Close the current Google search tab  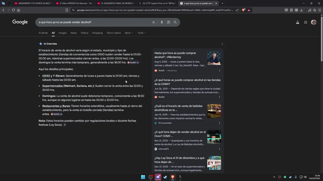tap(216, 3)
